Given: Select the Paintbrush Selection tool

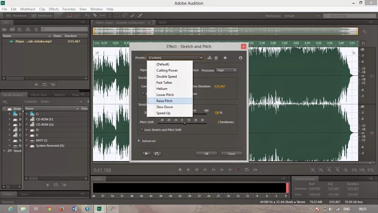Looking at the screenshot, I should pos(133,16).
